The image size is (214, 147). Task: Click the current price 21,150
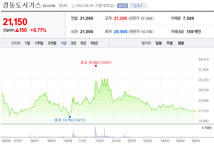[x=15, y=22]
